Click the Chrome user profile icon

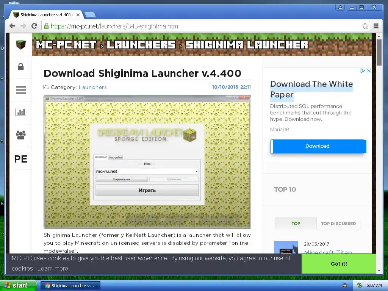340,7
